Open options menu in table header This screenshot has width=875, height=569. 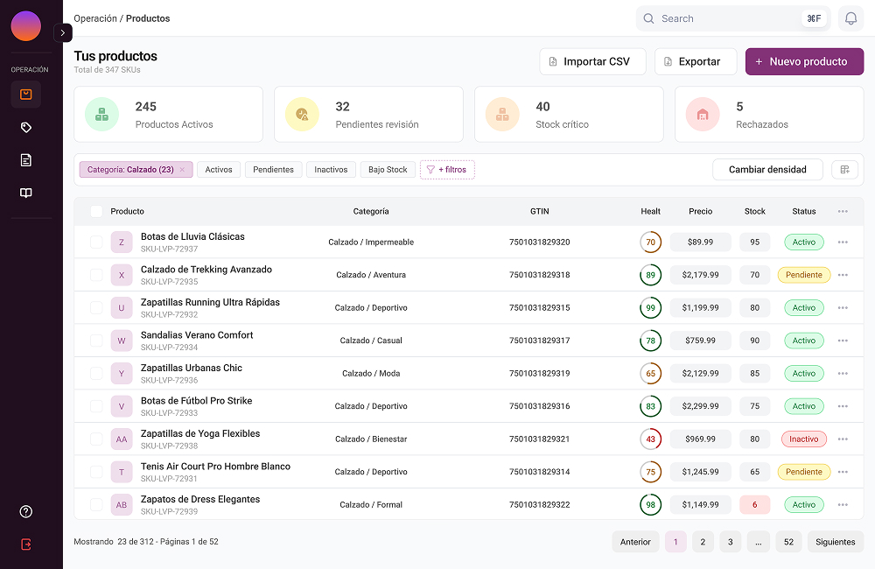click(843, 212)
